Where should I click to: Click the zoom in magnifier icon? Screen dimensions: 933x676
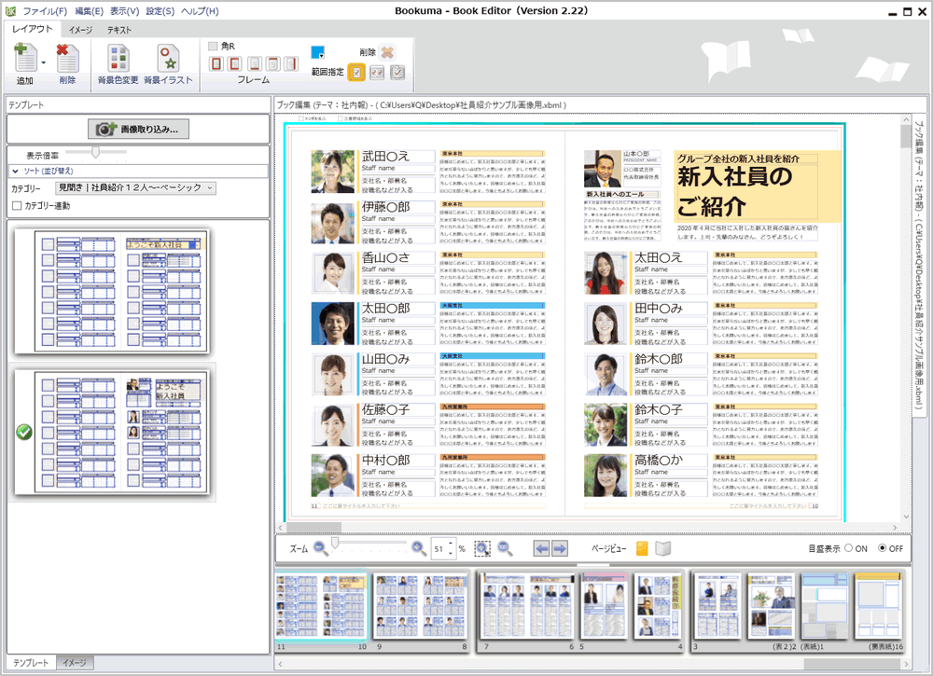419,548
